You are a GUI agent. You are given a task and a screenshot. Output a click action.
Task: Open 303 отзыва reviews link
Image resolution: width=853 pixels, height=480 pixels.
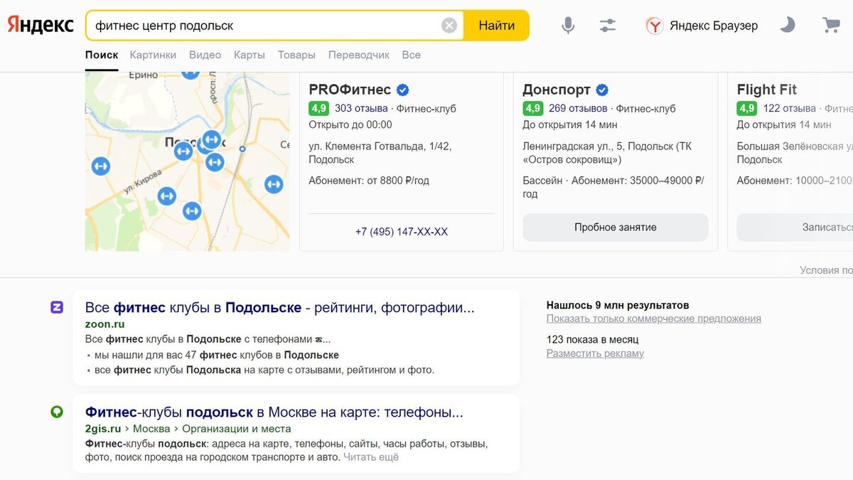pos(361,109)
